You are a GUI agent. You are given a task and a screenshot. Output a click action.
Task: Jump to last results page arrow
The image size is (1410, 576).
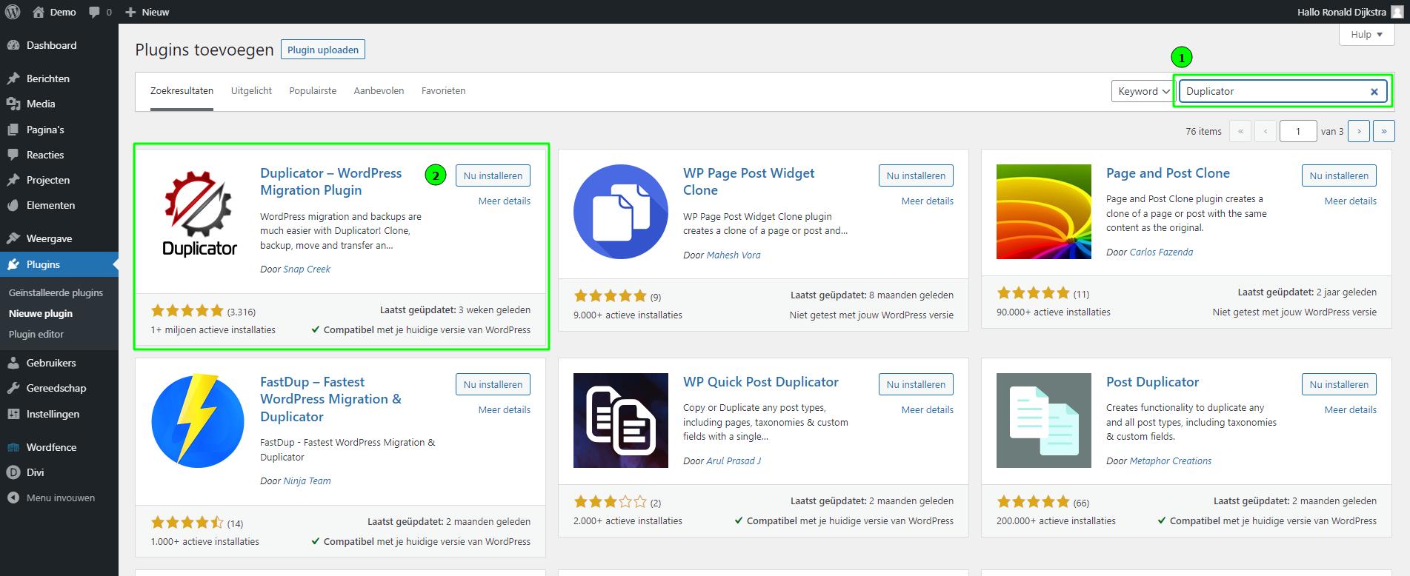tap(1384, 131)
